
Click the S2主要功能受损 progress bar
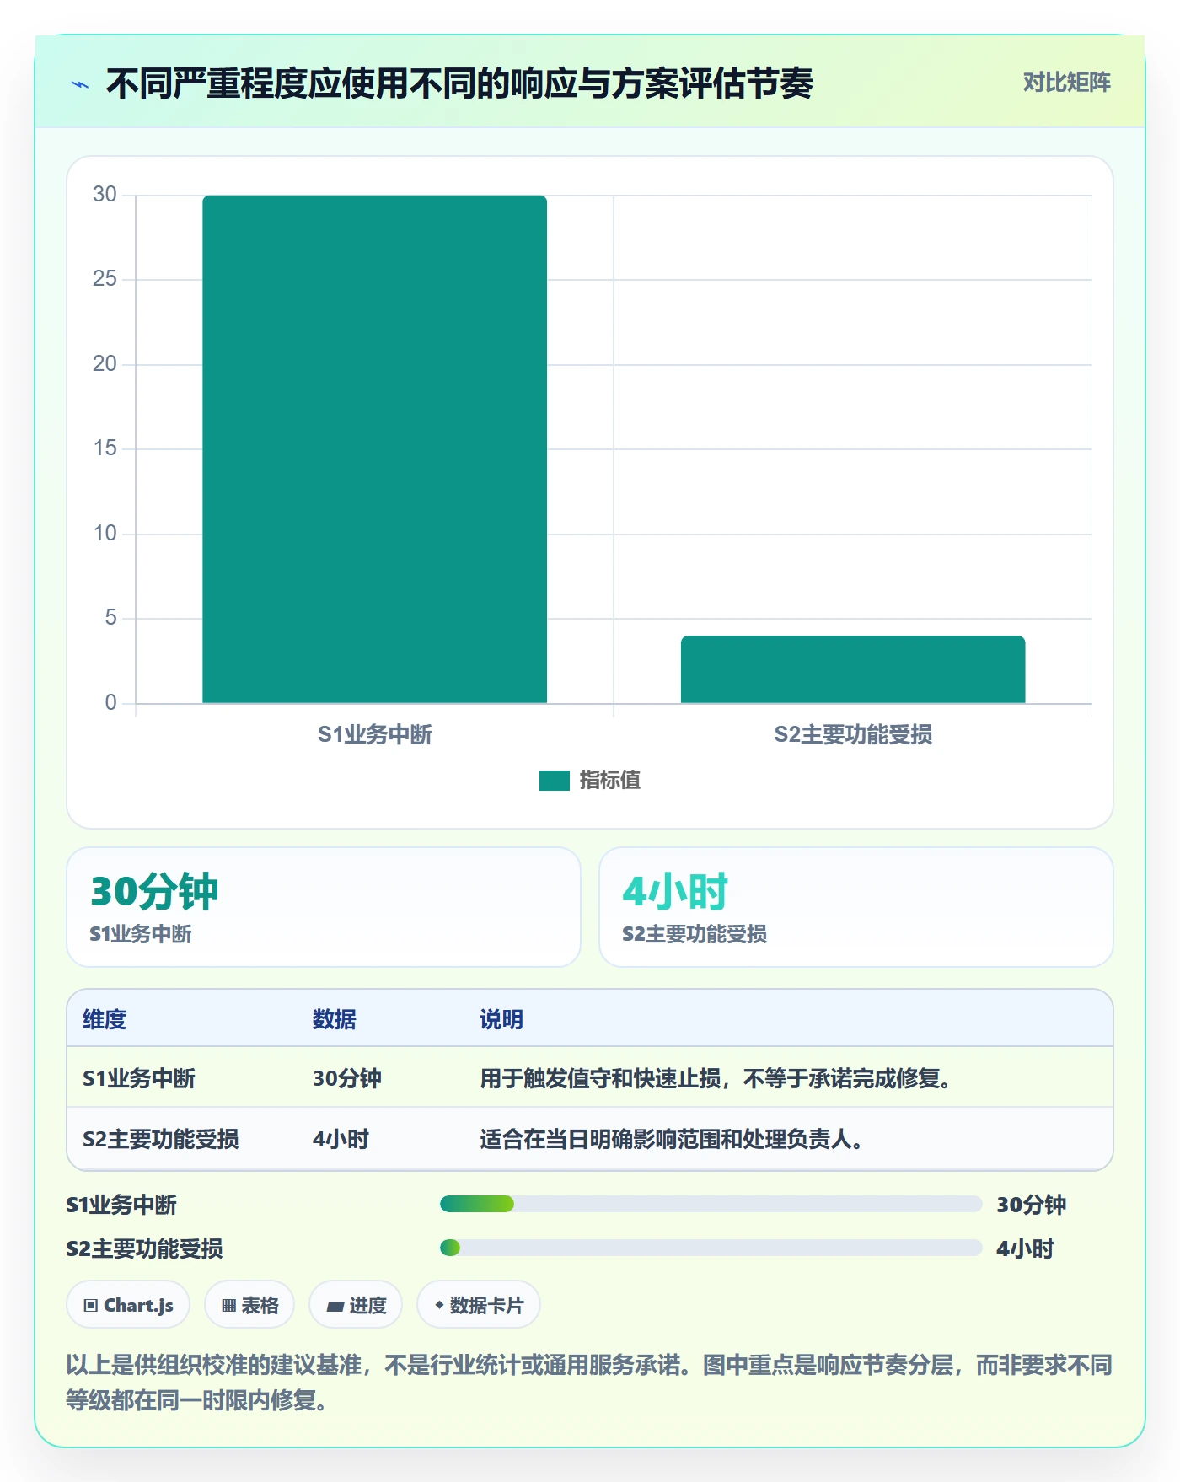click(x=711, y=1248)
